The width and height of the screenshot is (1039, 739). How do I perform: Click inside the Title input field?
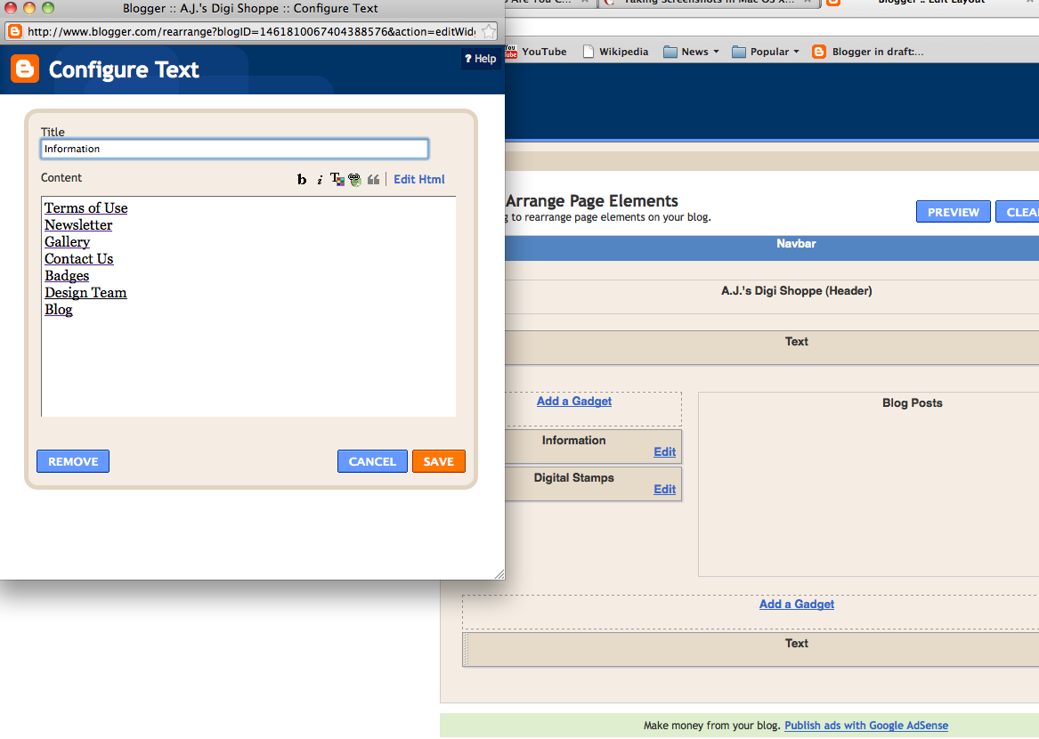coord(234,149)
